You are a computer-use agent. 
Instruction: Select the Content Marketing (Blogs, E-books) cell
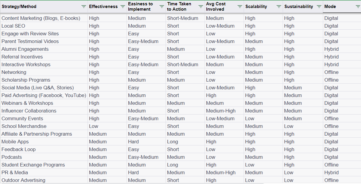41,18
